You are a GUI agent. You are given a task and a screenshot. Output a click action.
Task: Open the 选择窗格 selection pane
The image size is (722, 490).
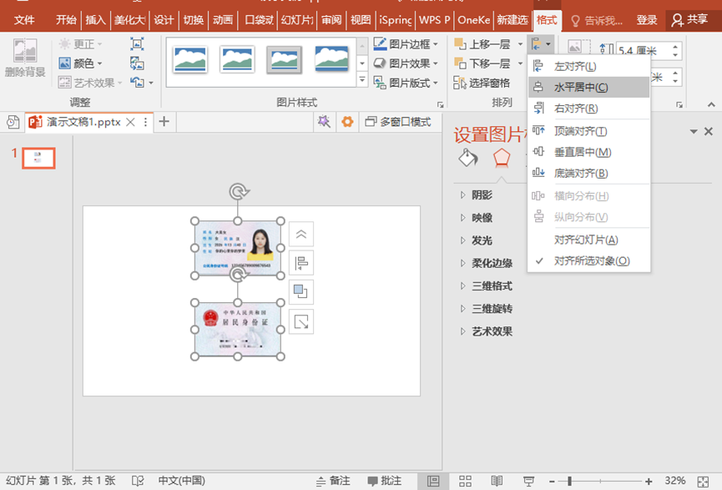[x=482, y=83]
